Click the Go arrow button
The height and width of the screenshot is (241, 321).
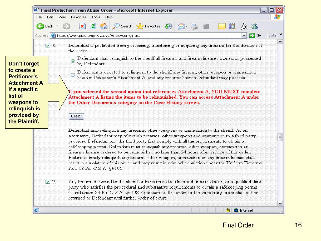tap(252, 35)
